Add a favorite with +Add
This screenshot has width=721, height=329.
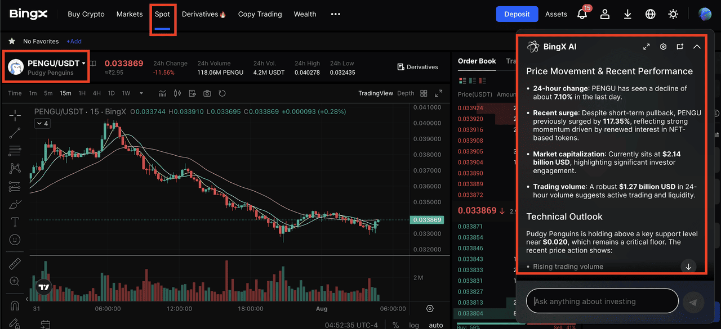coord(74,41)
